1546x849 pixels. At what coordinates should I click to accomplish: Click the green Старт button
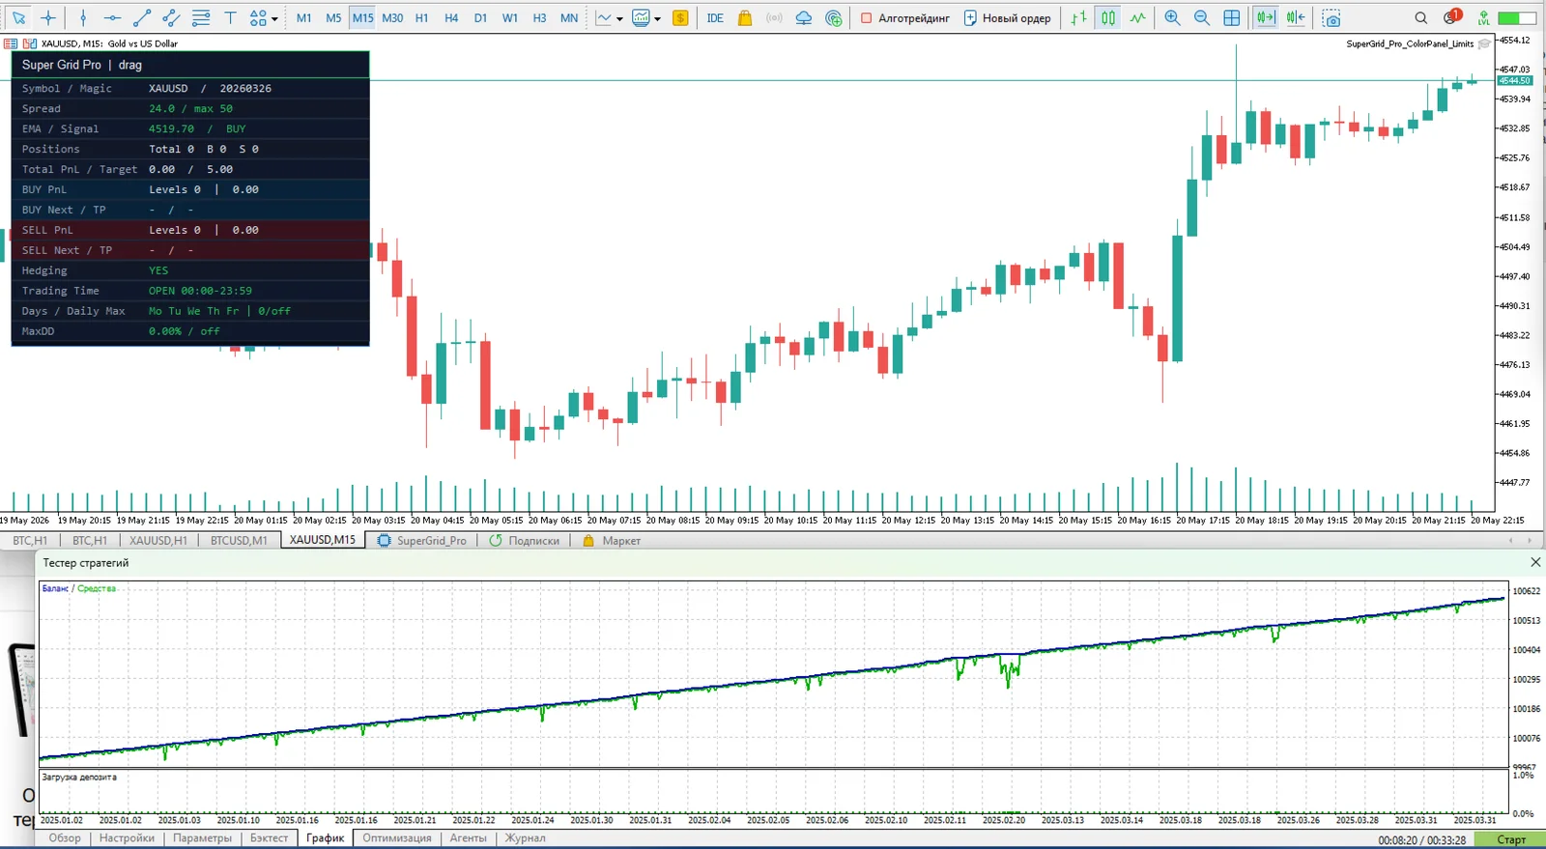point(1511,839)
